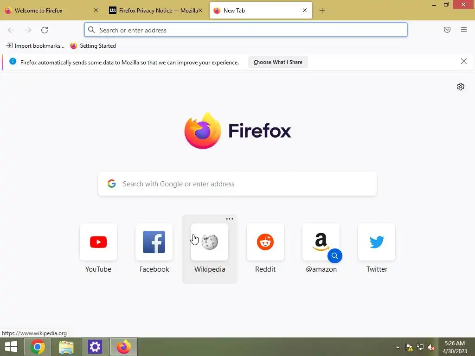The width and height of the screenshot is (475, 356).
Task: Launch Chrome from the taskbar
Action: point(38,347)
